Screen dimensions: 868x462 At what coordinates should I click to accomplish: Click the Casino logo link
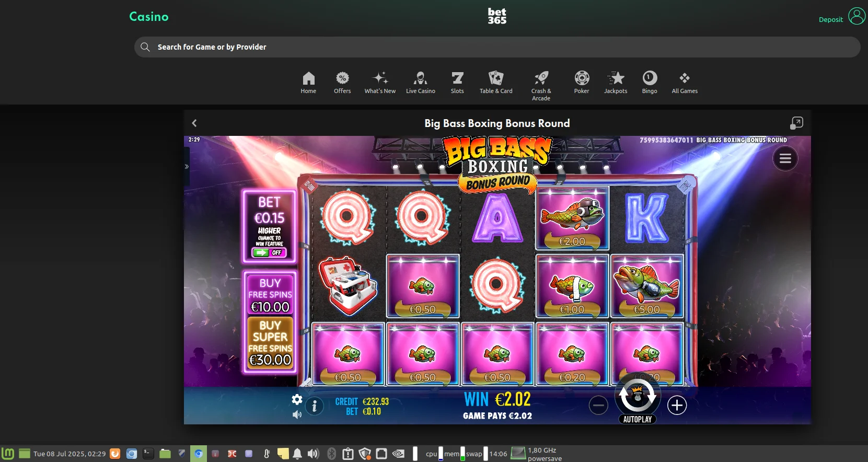149,17
